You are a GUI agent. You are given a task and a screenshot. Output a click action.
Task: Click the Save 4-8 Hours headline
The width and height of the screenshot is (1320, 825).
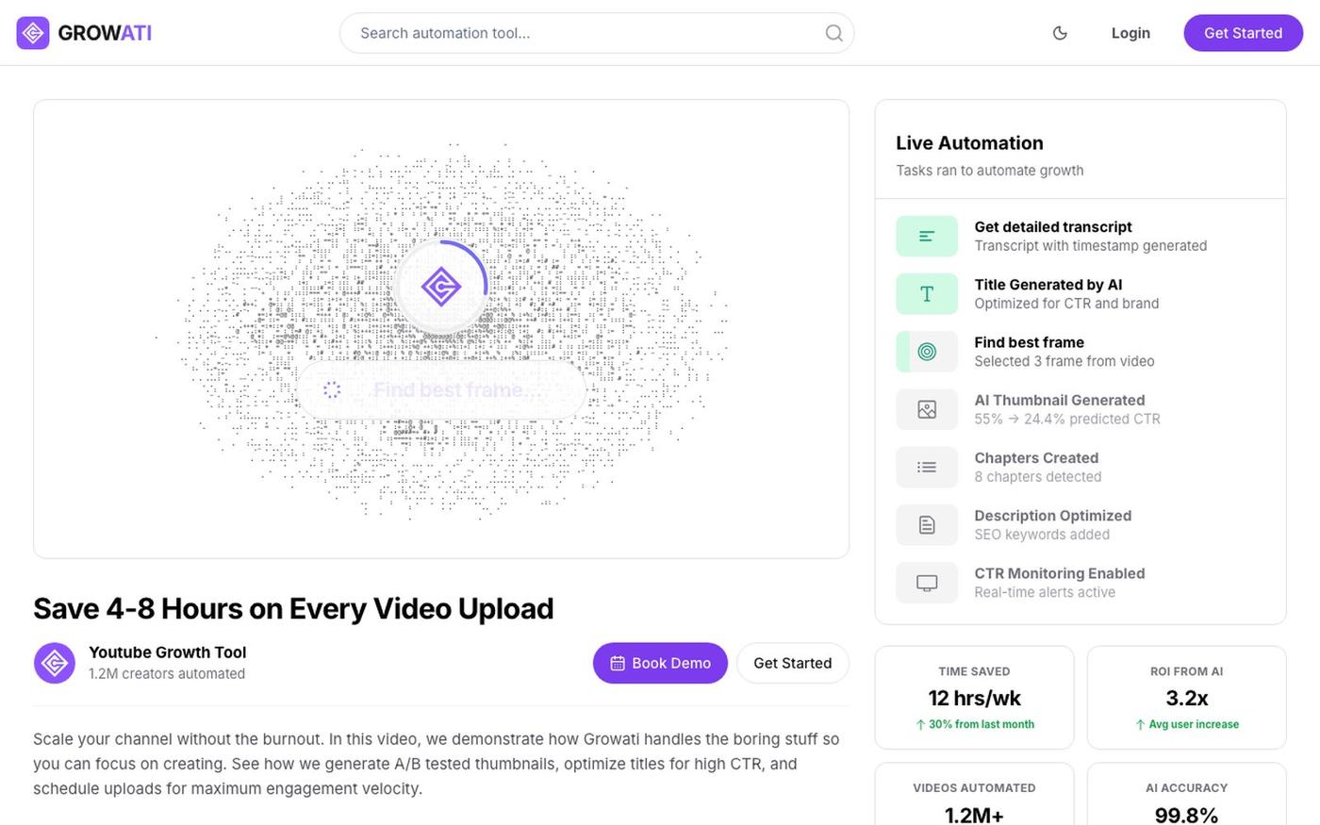293,609
